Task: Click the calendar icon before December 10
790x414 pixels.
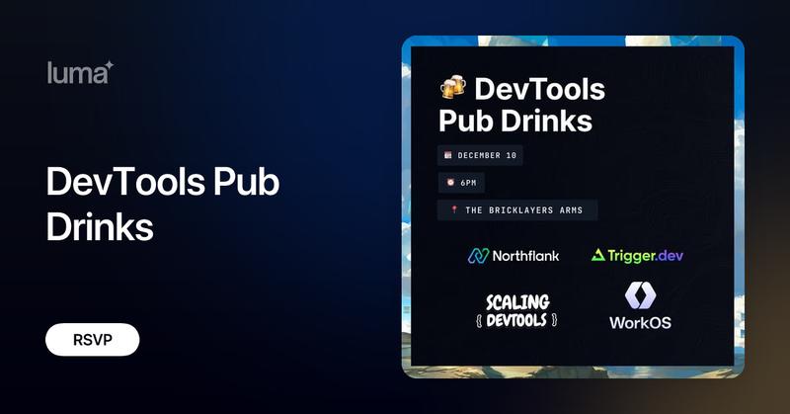Action: (x=448, y=156)
